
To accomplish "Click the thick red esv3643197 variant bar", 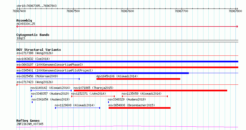I will [127, 67].
